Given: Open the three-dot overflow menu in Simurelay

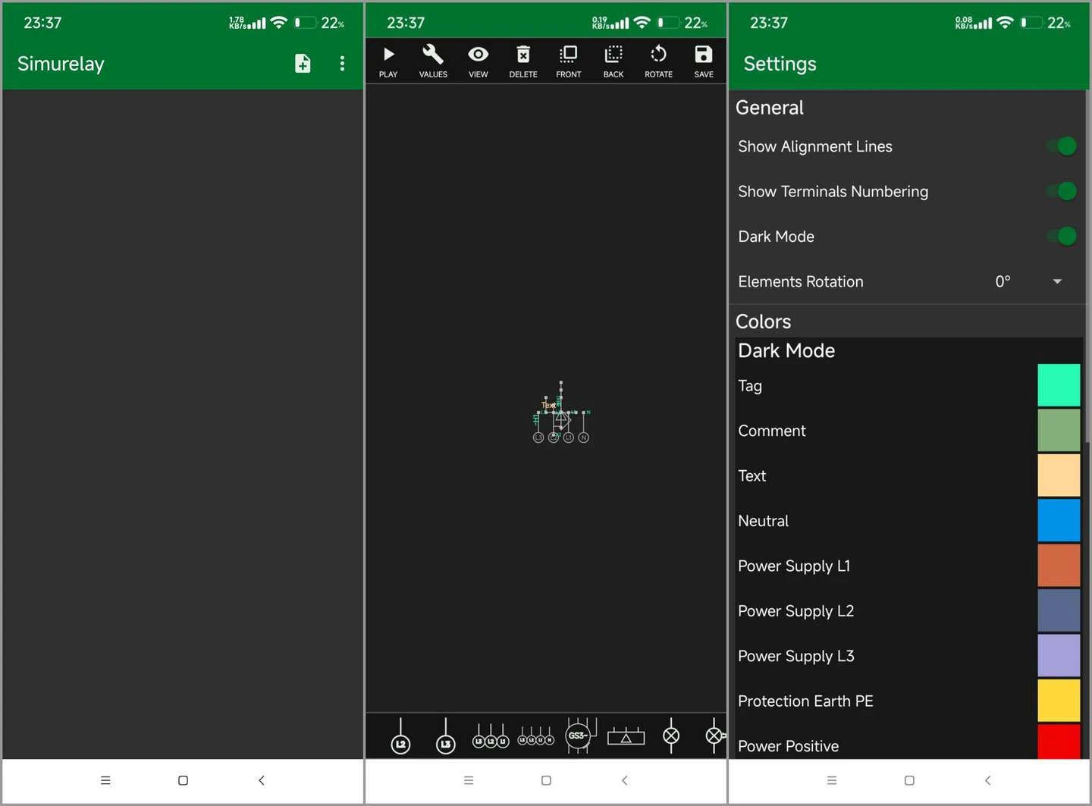Looking at the screenshot, I should point(342,64).
